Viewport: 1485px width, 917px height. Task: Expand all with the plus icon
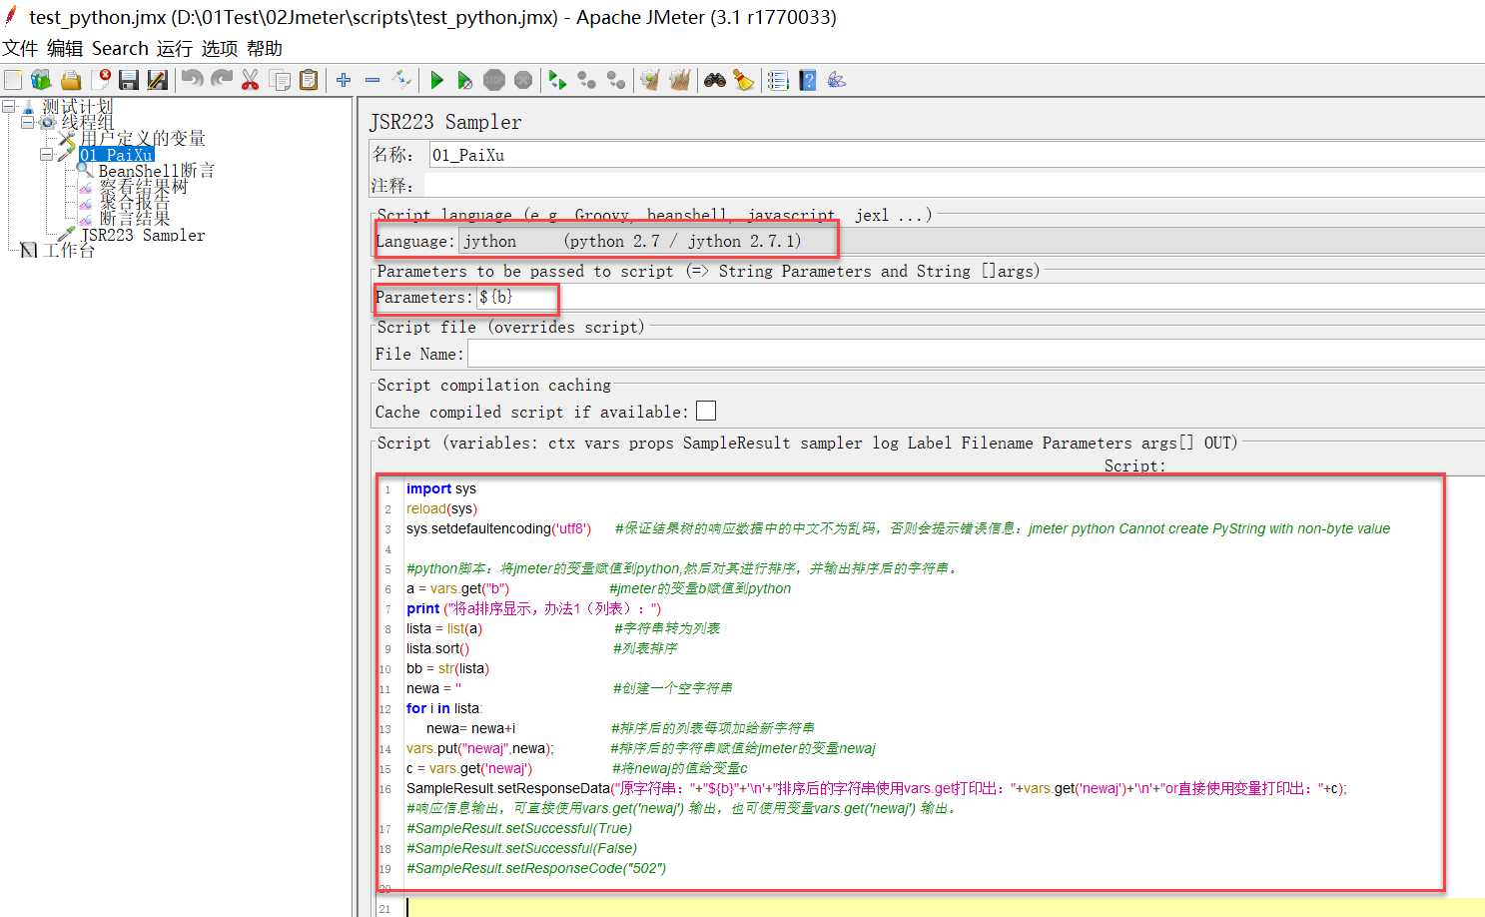coord(344,80)
